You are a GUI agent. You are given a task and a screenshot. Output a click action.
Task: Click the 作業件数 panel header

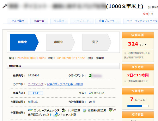point(138,91)
